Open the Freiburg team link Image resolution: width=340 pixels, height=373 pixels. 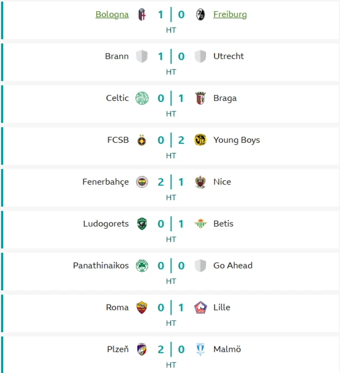[230, 15]
